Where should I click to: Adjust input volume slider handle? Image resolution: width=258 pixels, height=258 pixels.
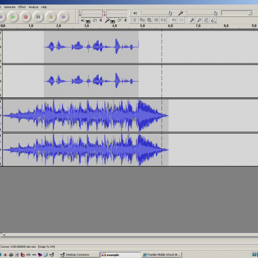216,13
